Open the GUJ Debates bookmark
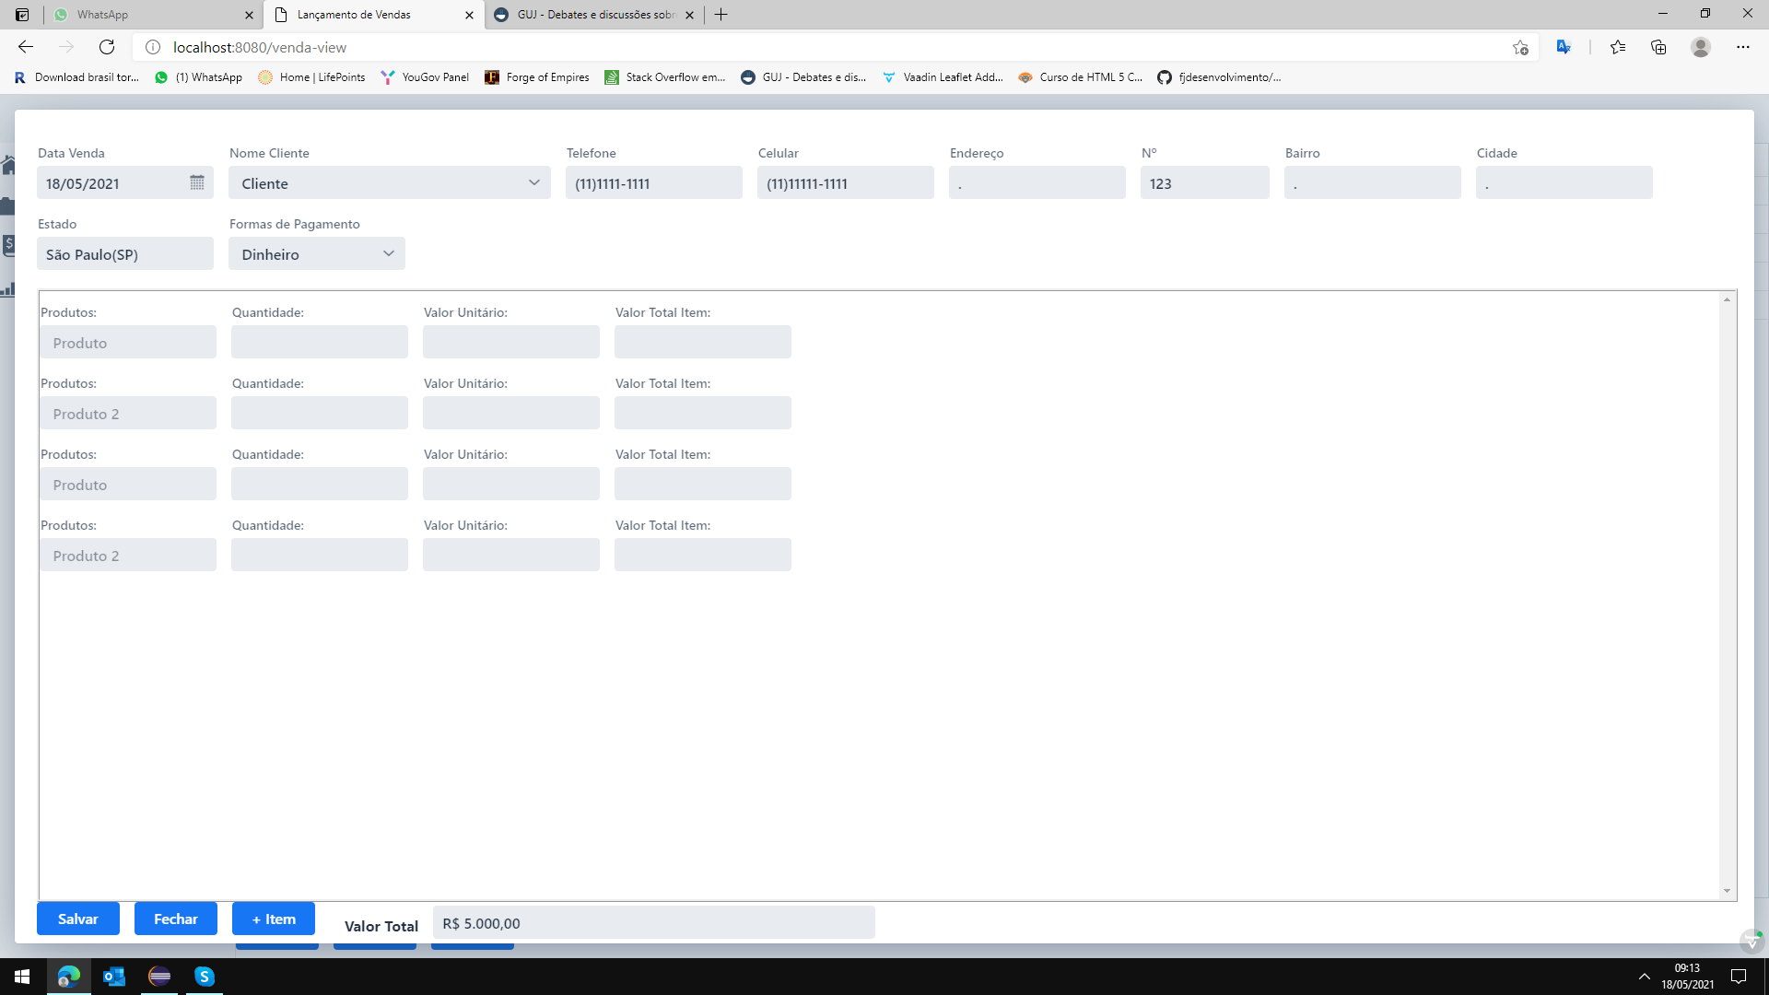The height and width of the screenshot is (995, 1769). click(x=803, y=77)
